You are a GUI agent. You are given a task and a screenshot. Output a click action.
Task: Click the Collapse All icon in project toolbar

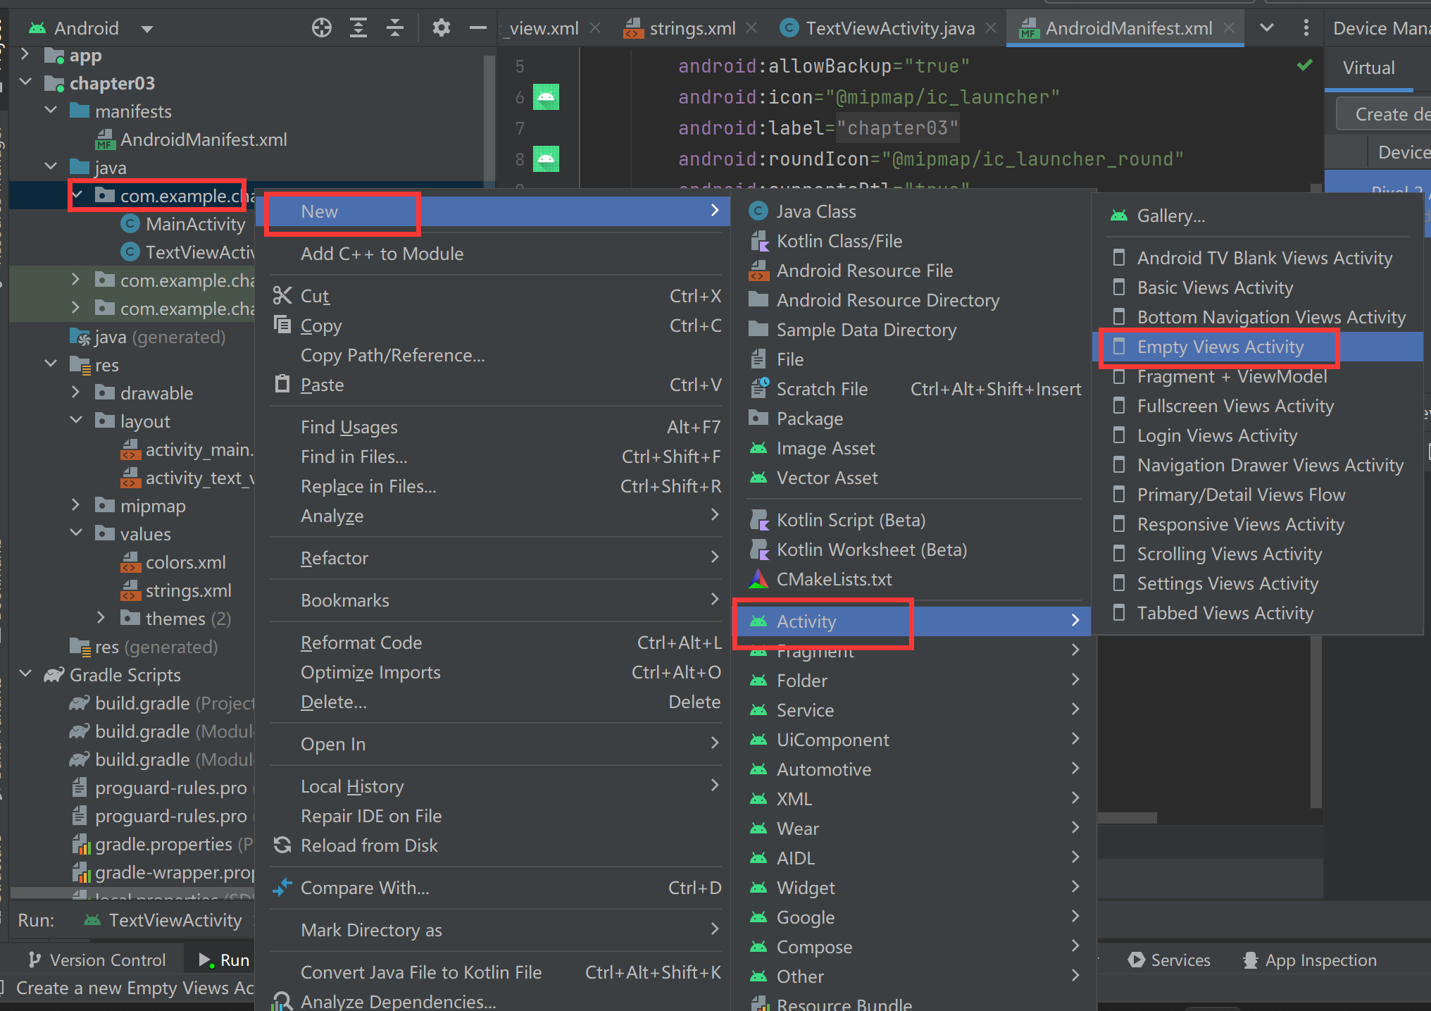pos(395,28)
